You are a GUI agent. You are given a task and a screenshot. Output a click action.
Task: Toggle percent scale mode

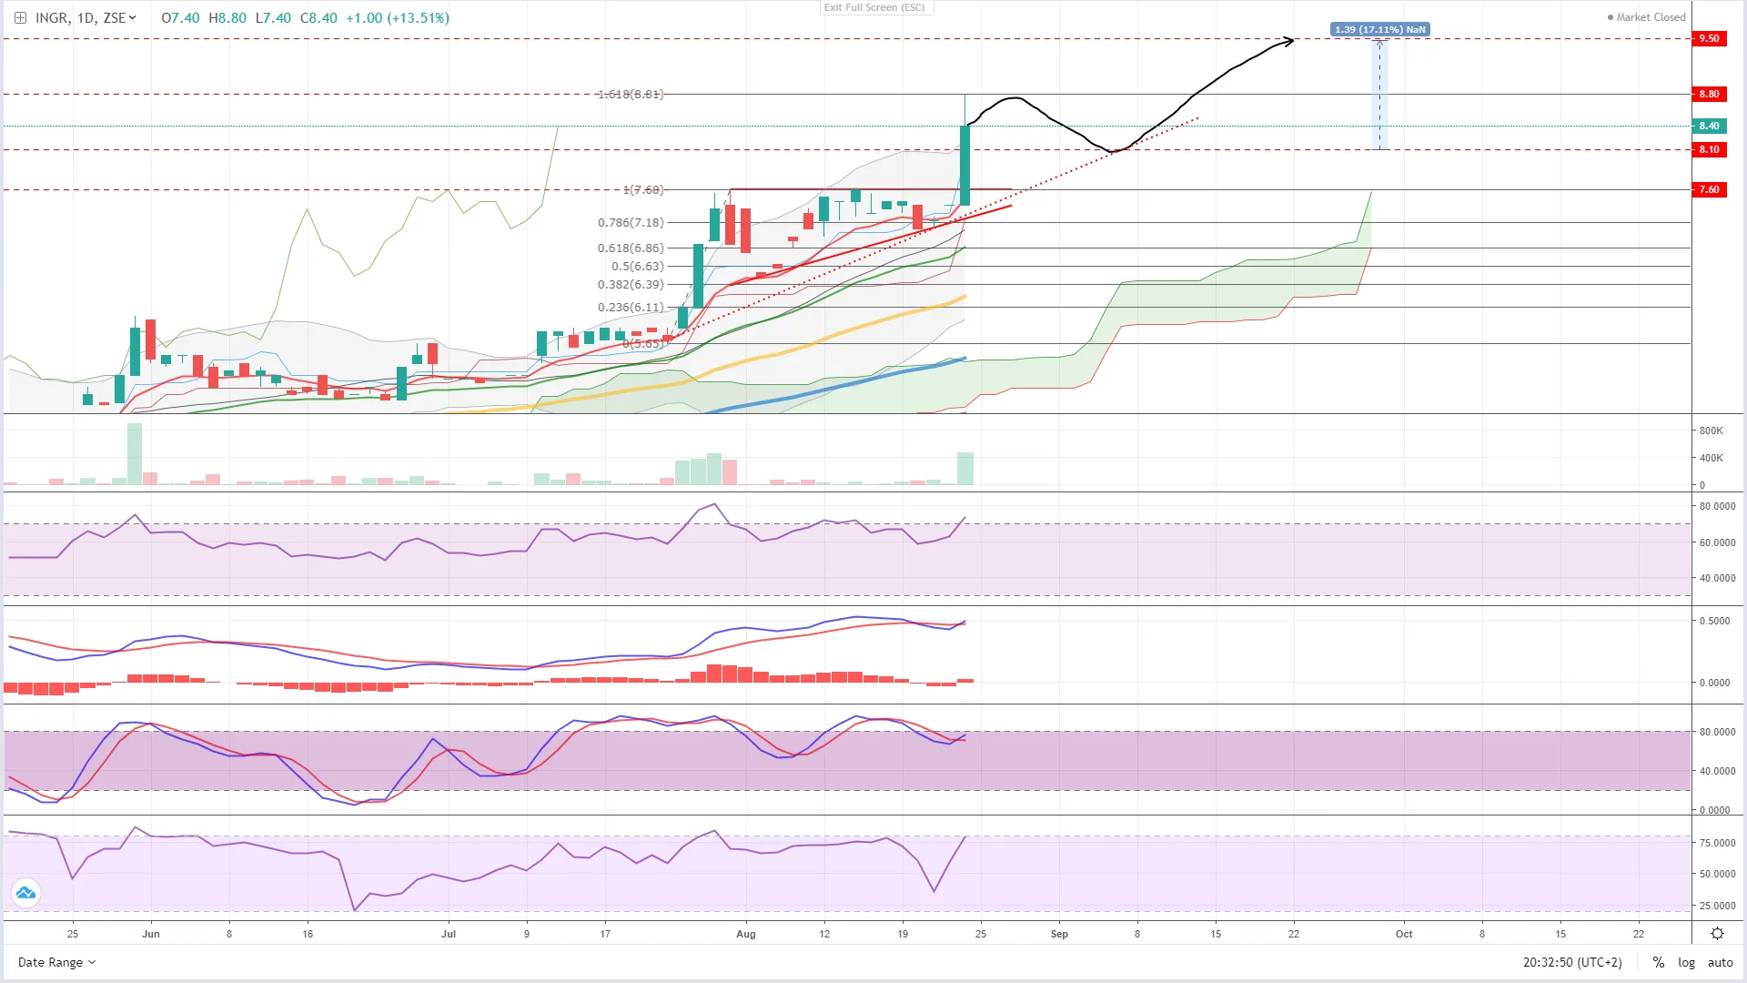click(1659, 962)
